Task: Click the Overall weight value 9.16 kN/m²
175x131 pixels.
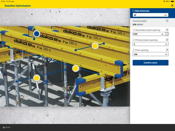Action: pos(138,24)
